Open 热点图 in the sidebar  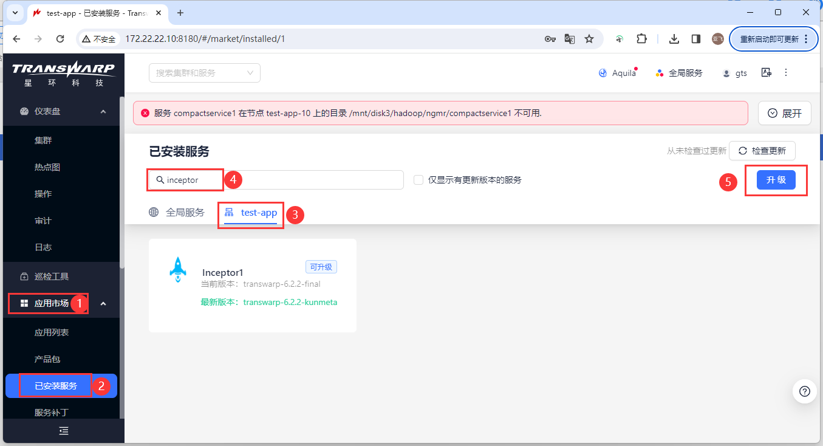tap(47, 167)
